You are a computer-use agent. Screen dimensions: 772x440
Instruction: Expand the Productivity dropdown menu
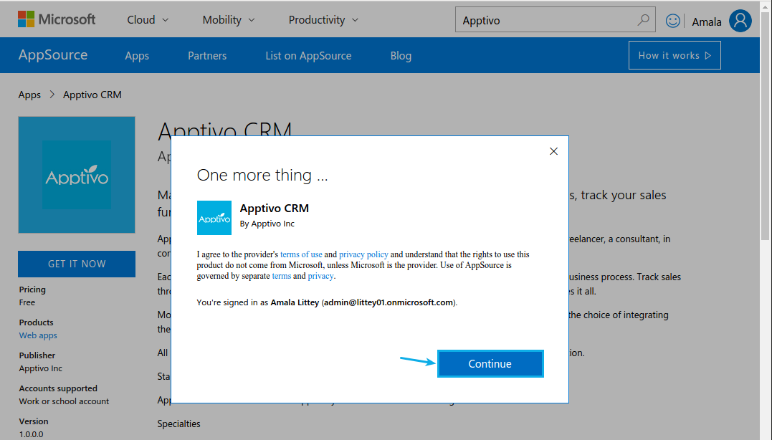[x=323, y=19]
